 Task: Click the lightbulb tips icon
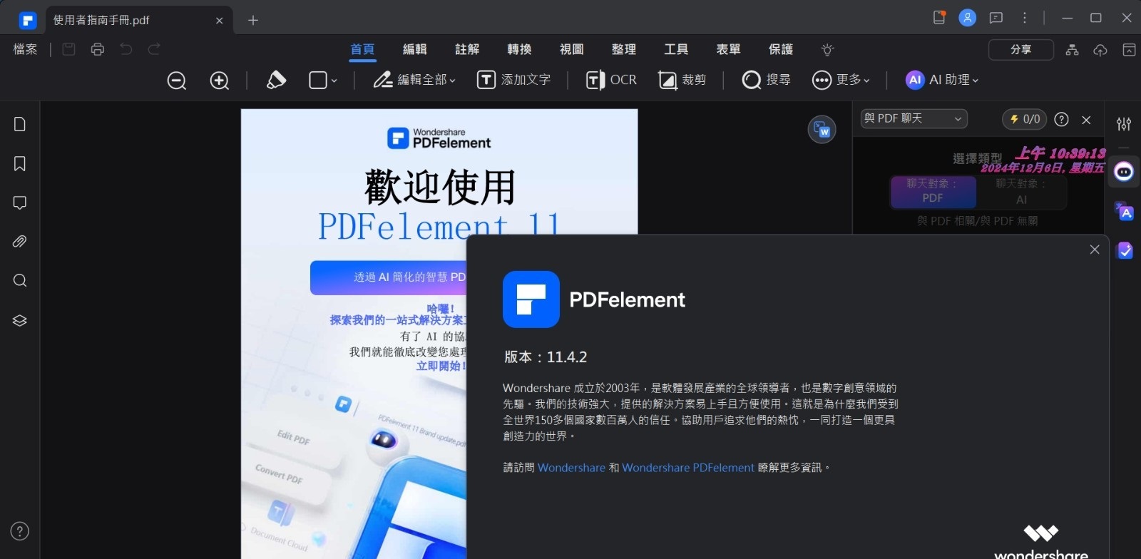pyautogui.click(x=827, y=49)
